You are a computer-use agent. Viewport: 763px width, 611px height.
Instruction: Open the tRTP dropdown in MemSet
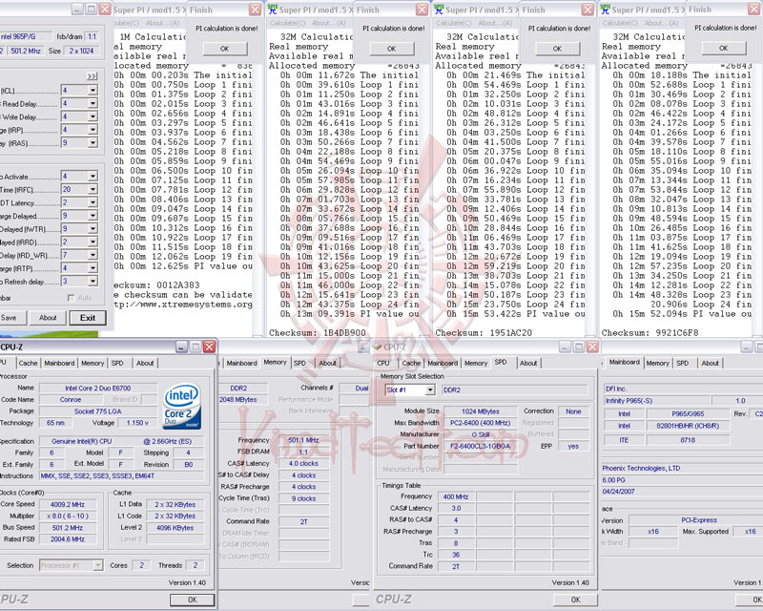click(x=93, y=268)
